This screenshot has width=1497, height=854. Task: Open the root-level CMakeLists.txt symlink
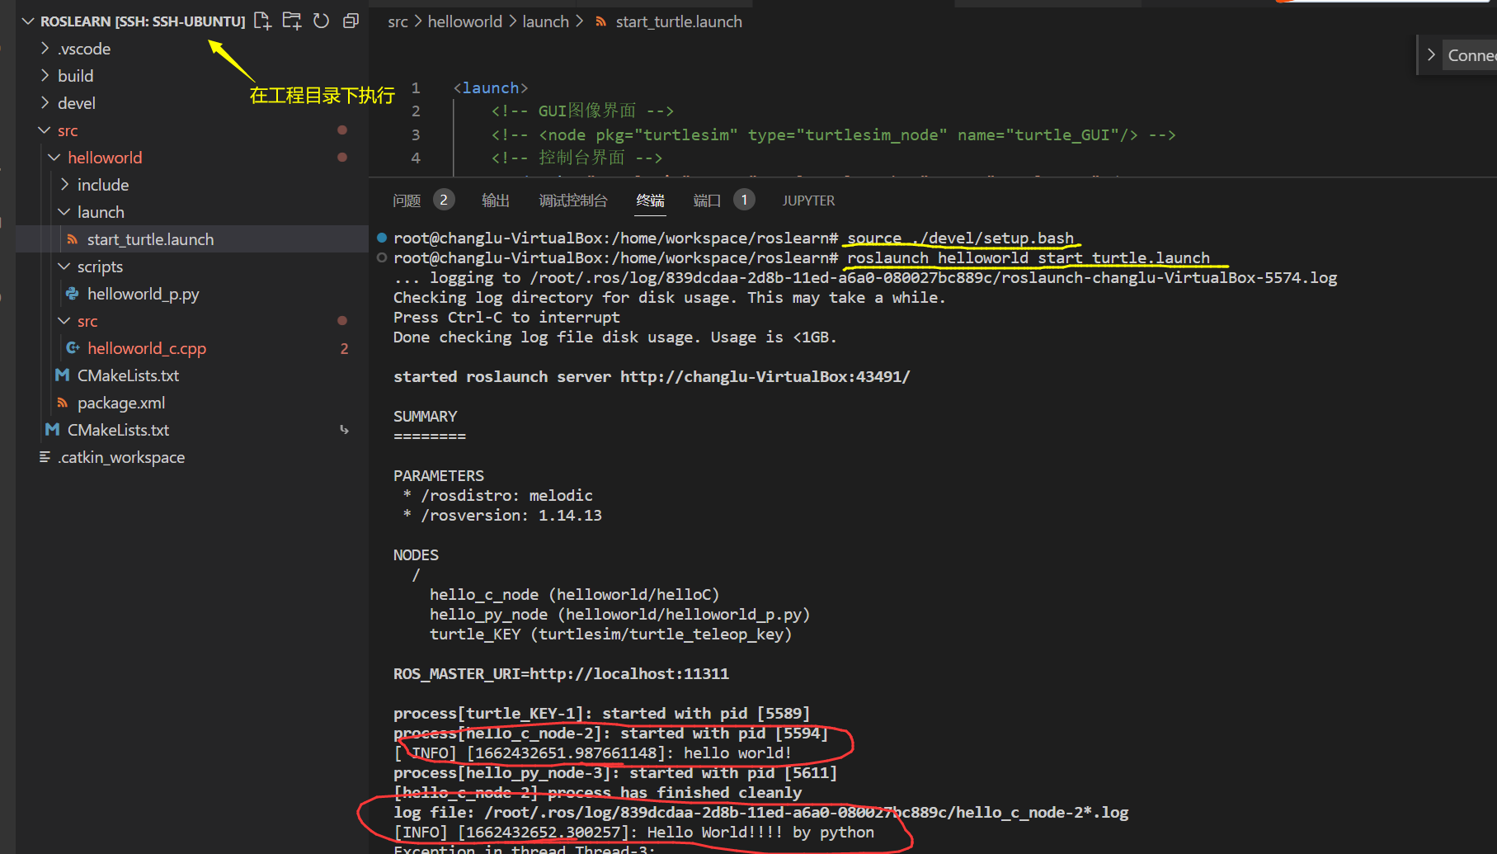tap(118, 430)
